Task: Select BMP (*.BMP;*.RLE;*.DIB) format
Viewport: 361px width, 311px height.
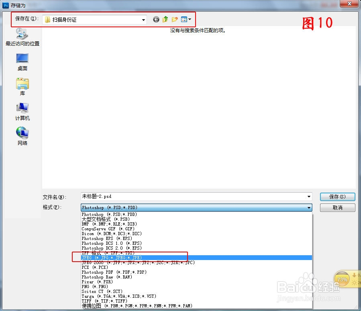Action: point(197,224)
